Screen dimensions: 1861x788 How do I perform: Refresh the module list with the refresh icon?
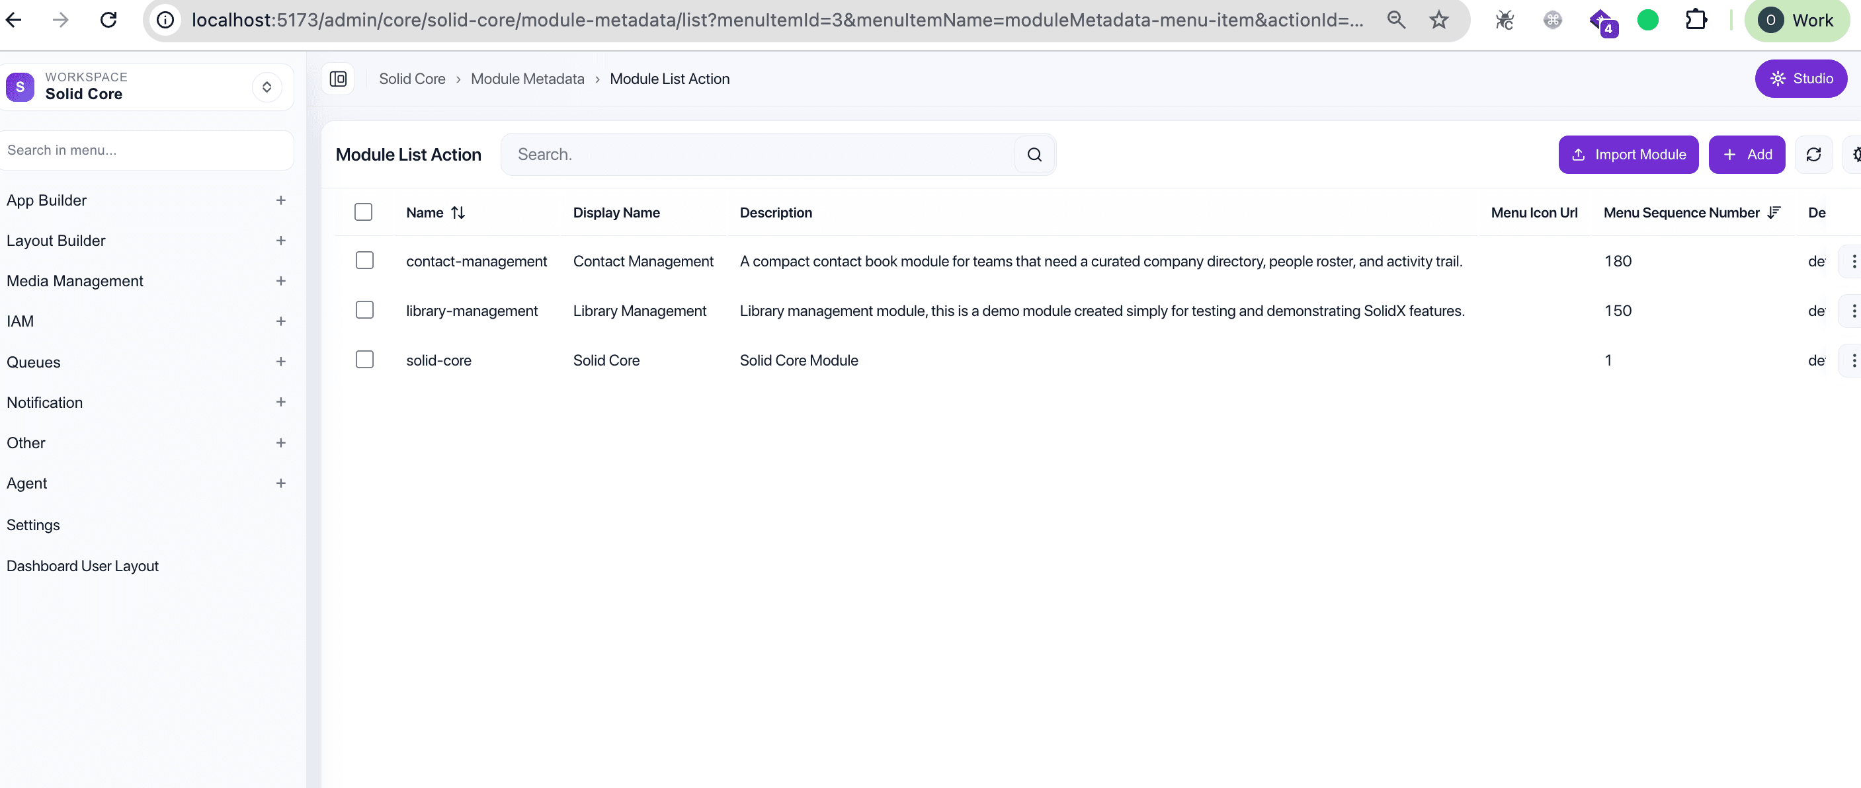click(1813, 155)
